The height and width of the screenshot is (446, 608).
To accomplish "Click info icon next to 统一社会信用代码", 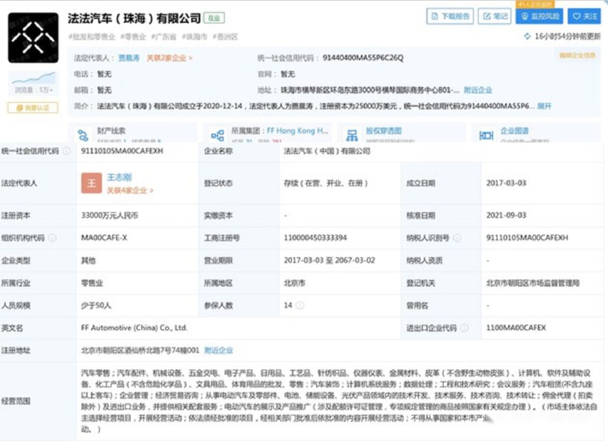I will click(67, 151).
